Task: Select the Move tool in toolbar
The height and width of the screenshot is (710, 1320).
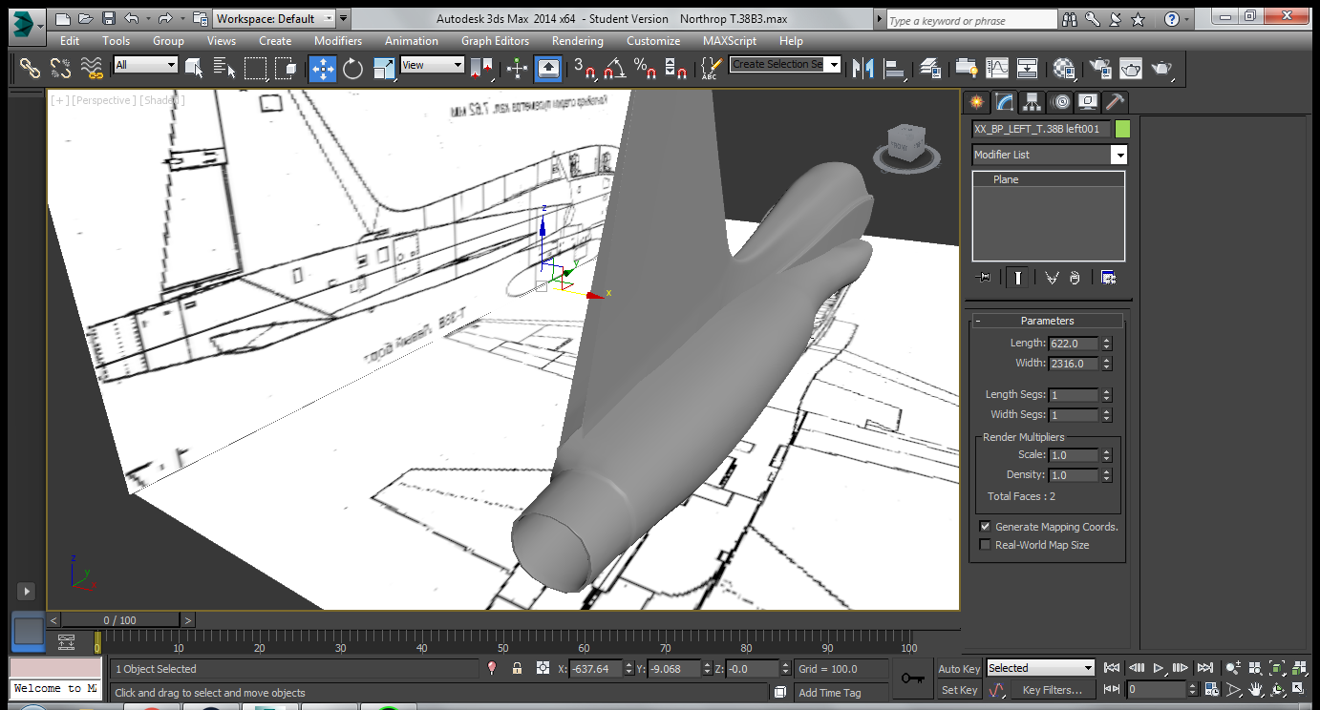Action: click(322, 69)
